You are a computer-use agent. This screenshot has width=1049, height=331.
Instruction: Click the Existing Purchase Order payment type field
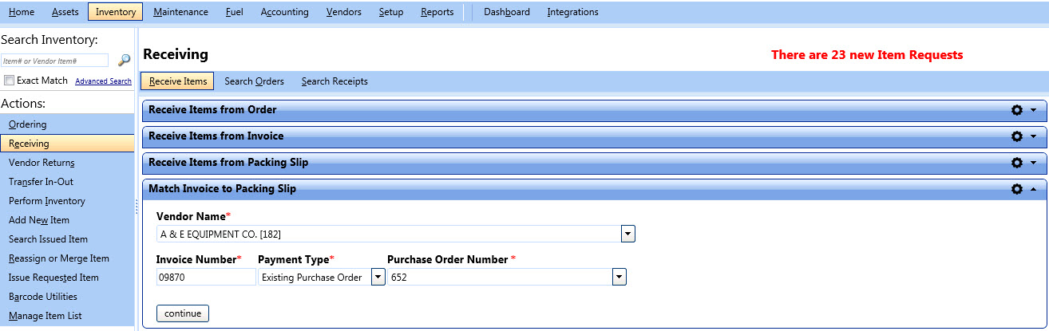pos(314,277)
